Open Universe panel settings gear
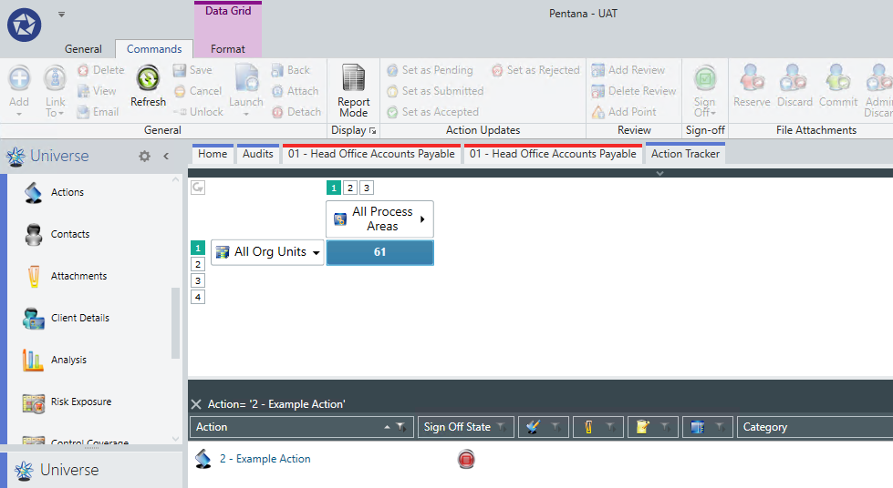Screen dimensions: 893x488 145,156
